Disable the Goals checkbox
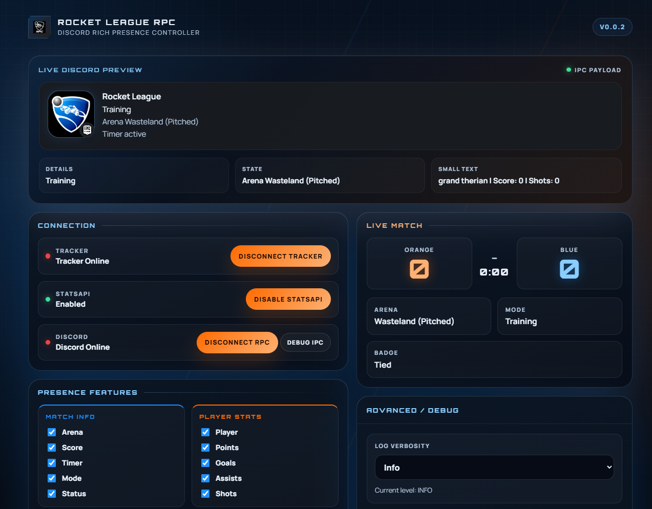Image resolution: width=652 pixels, height=509 pixels. point(205,463)
